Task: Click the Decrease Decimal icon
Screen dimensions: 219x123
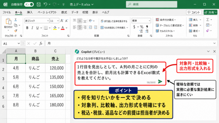Action: (147, 31)
